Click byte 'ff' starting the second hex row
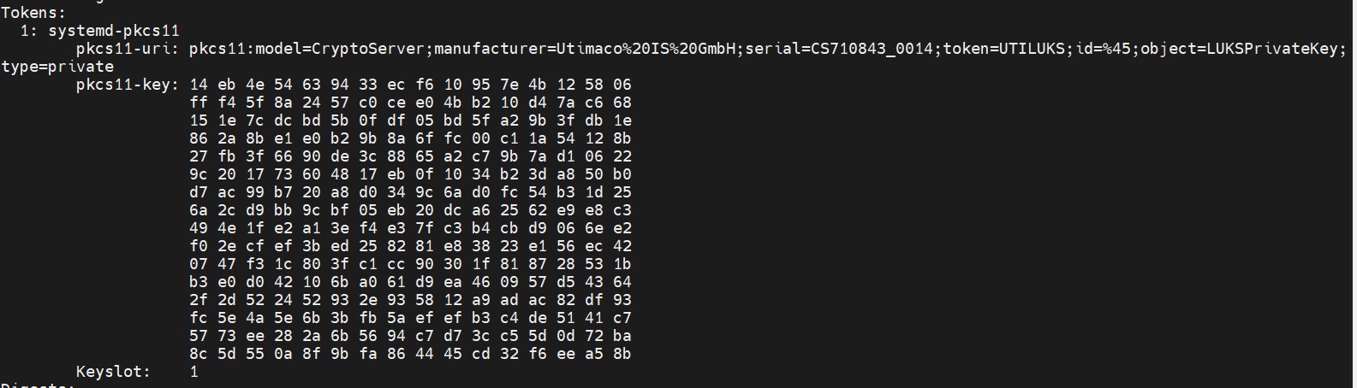This screenshot has height=388, width=1357. 199,103
